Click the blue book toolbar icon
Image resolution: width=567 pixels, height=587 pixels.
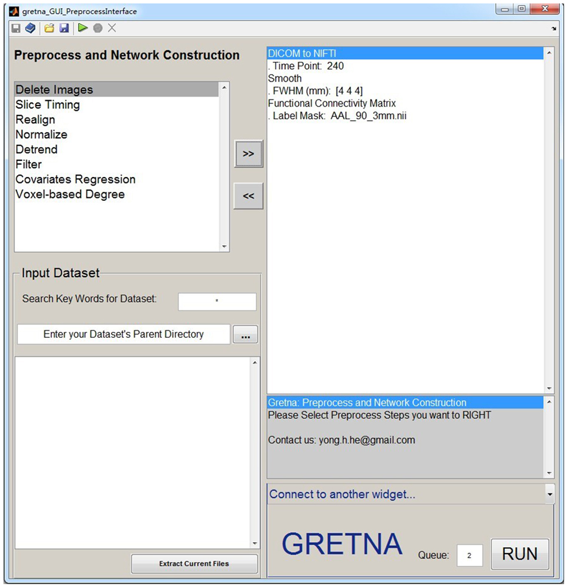(30, 28)
